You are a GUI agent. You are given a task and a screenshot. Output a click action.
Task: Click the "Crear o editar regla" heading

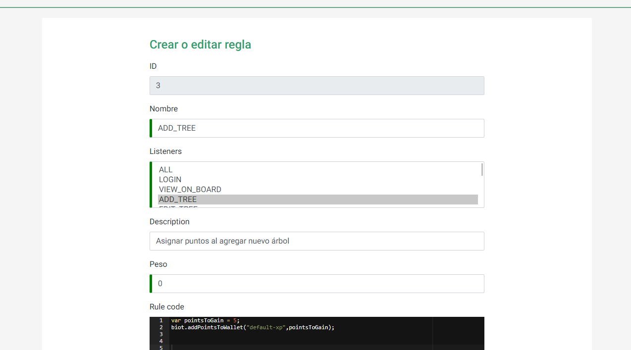[200, 45]
